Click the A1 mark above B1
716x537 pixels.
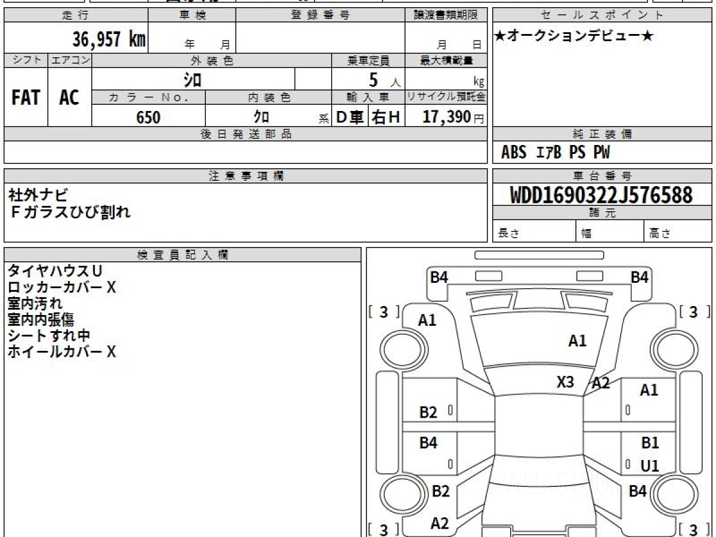(x=649, y=391)
